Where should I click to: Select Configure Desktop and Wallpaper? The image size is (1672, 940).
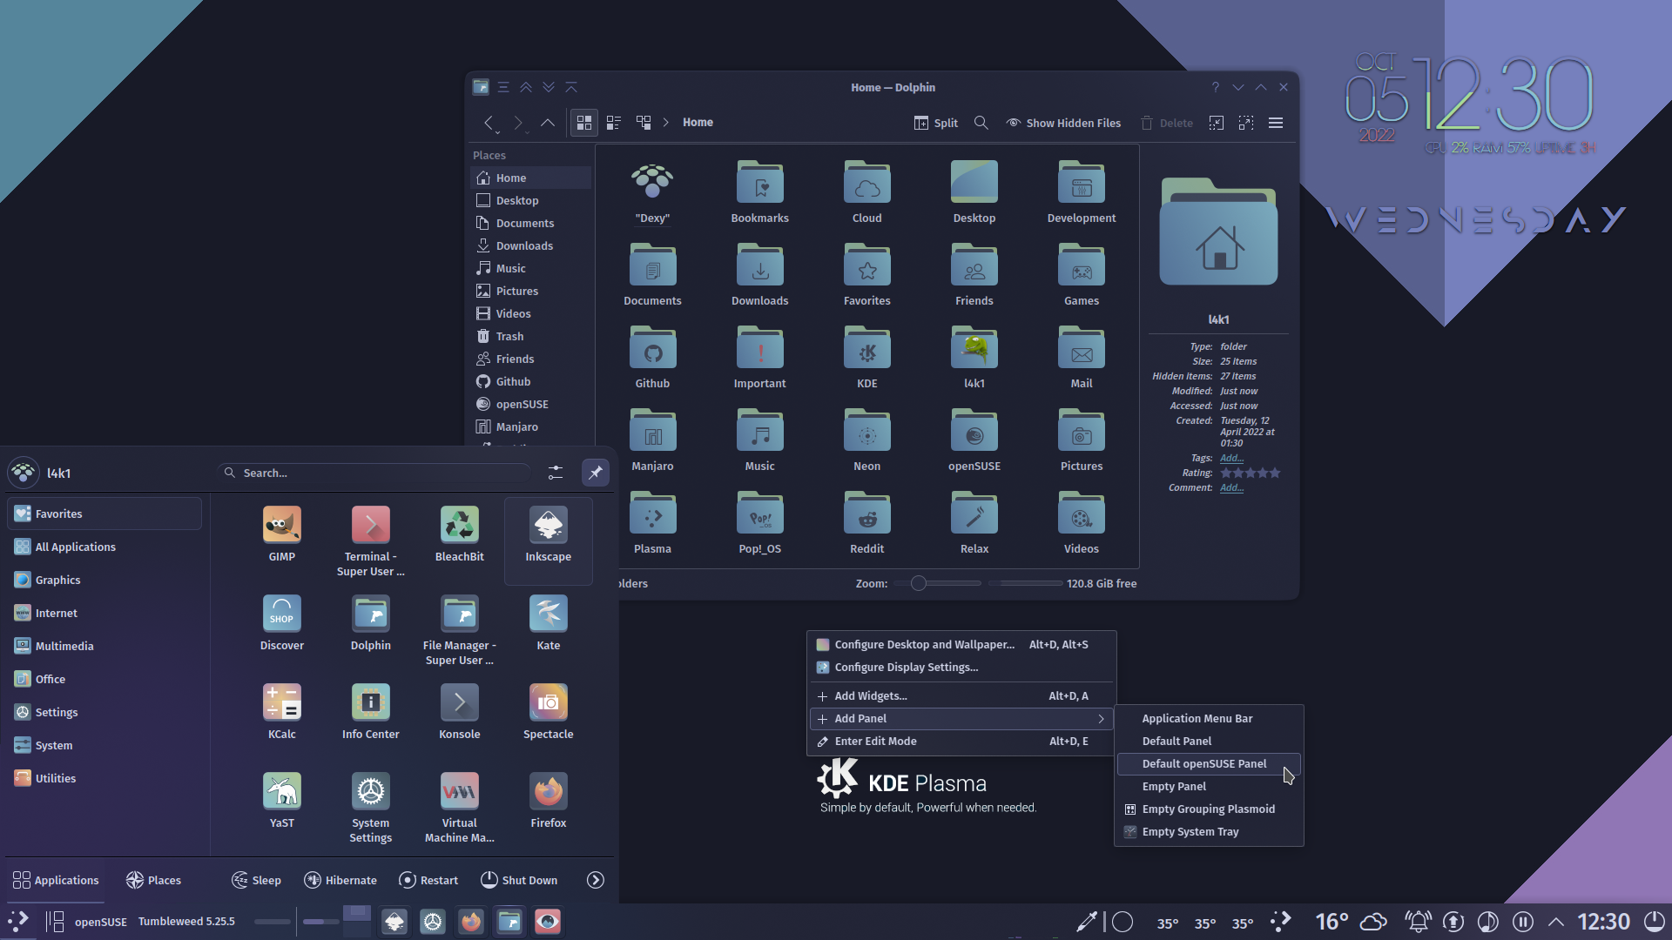pos(961,645)
